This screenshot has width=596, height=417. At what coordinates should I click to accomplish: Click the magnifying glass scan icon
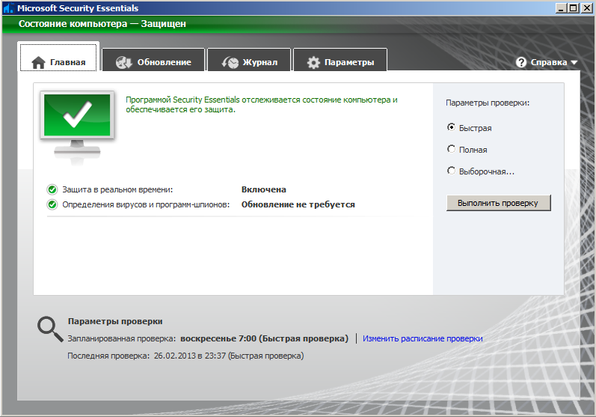[50, 329]
